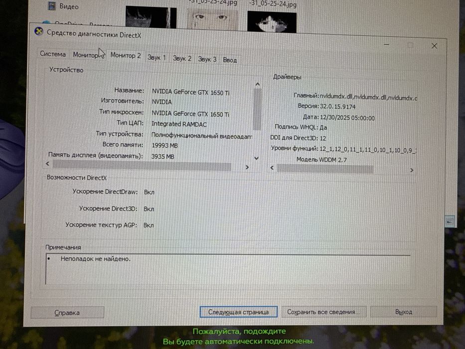Click device list scroll right arrow
This screenshot has width=465, height=349.
[247, 168]
